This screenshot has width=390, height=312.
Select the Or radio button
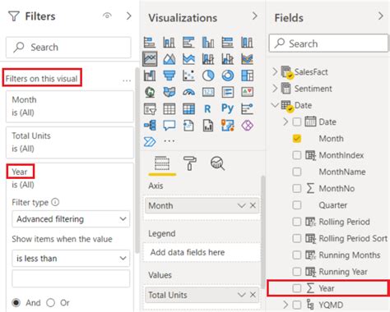click(51, 303)
